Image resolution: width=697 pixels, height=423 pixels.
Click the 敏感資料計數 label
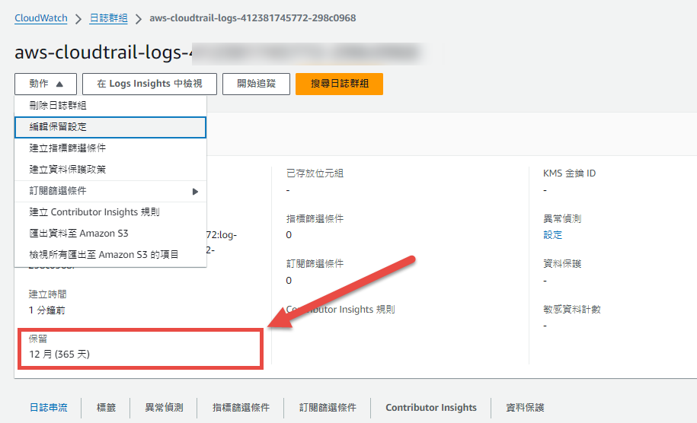coord(571,310)
